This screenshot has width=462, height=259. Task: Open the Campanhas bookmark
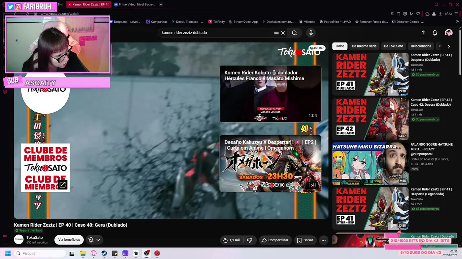(157, 22)
